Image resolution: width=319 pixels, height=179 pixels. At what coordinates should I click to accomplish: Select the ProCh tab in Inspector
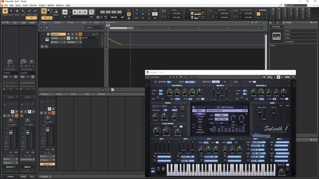point(32,23)
